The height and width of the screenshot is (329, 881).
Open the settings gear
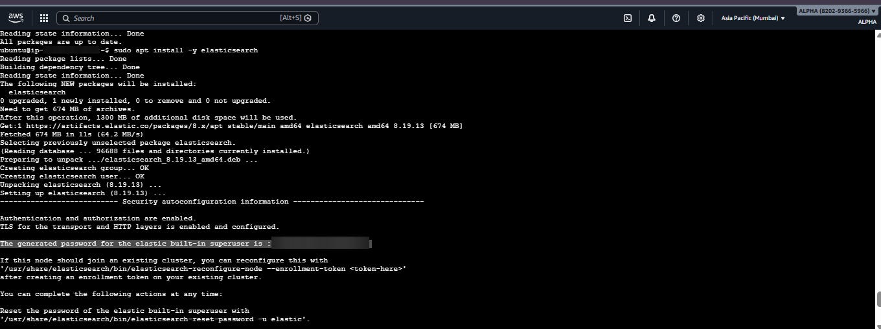(x=700, y=18)
